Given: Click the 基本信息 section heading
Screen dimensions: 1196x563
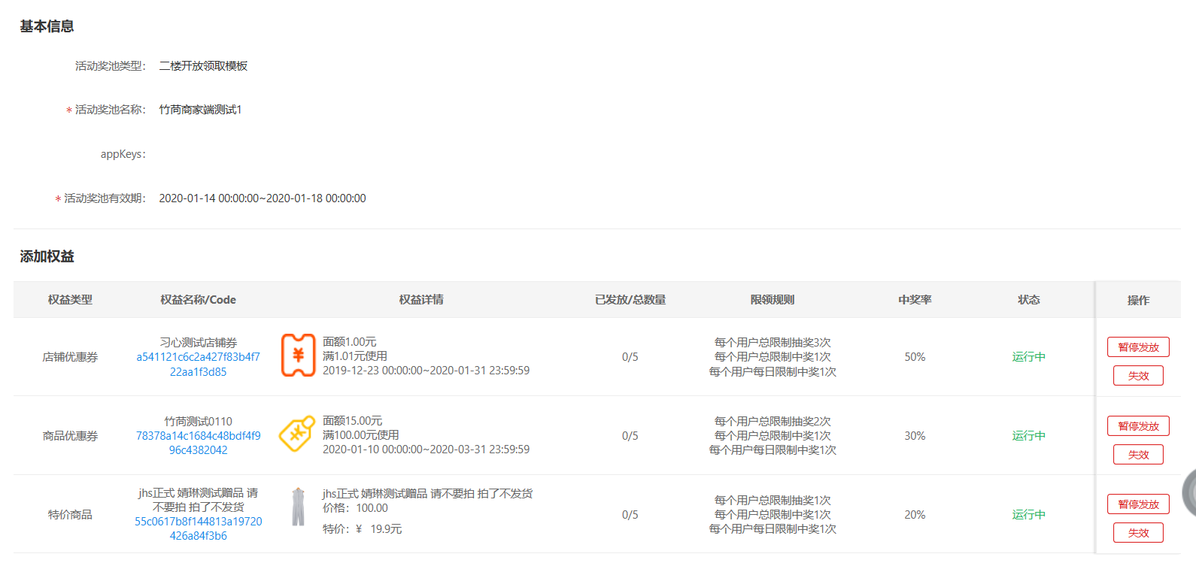Looking at the screenshot, I should pos(47,26).
